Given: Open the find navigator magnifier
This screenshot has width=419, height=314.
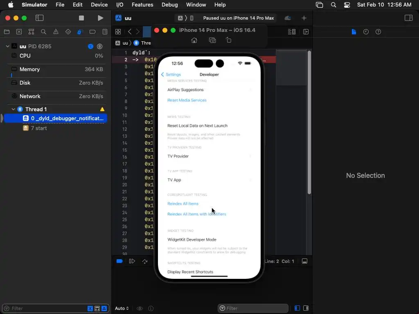Looking at the screenshot, I should pyautogui.click(x=43, y=32).
